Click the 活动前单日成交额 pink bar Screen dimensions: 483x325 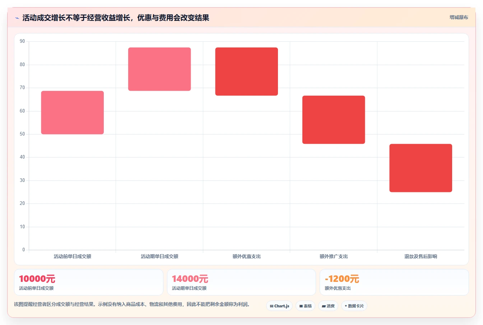coord(73,113)
